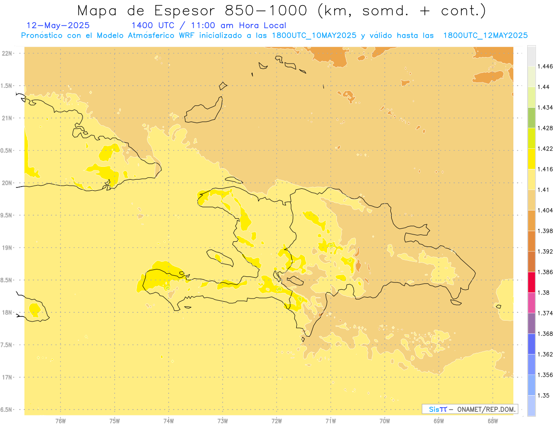Click the '69W' longitude label
This screenshot has height=427, width=553.
[439, 421]
